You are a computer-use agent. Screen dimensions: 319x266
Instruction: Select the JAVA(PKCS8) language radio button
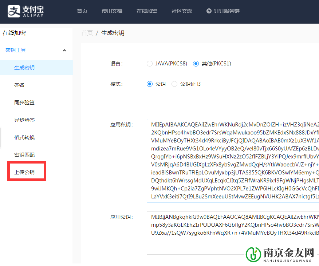[150, 63]
